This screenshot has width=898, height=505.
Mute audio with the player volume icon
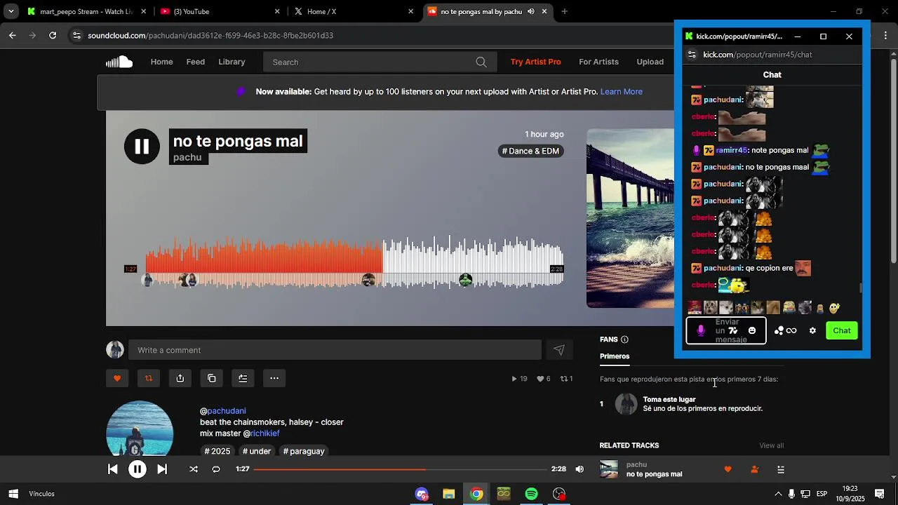click(579, 469)
